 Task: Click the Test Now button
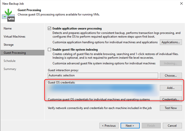pos(171,108)
